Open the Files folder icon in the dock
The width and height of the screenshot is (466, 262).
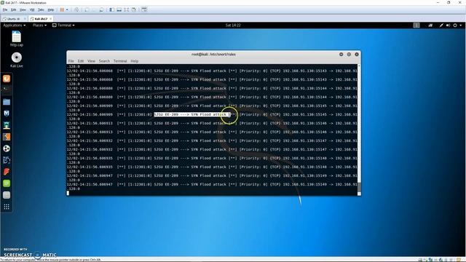tap(7, 102)
